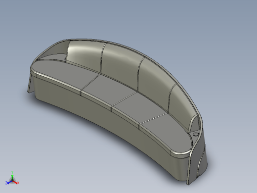This screenshot has width=257, height=193.
Task: Click the blue Z axis of the orientation triad
Action: tap(9, 183)
